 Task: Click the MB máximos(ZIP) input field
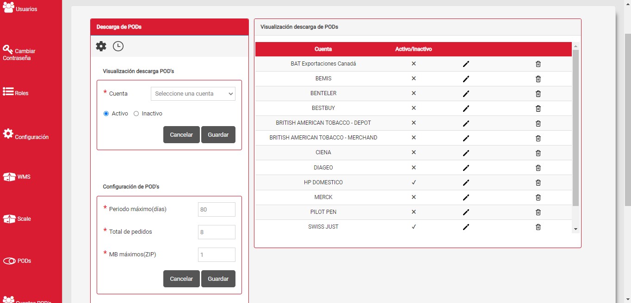click(x=217, y=255)
